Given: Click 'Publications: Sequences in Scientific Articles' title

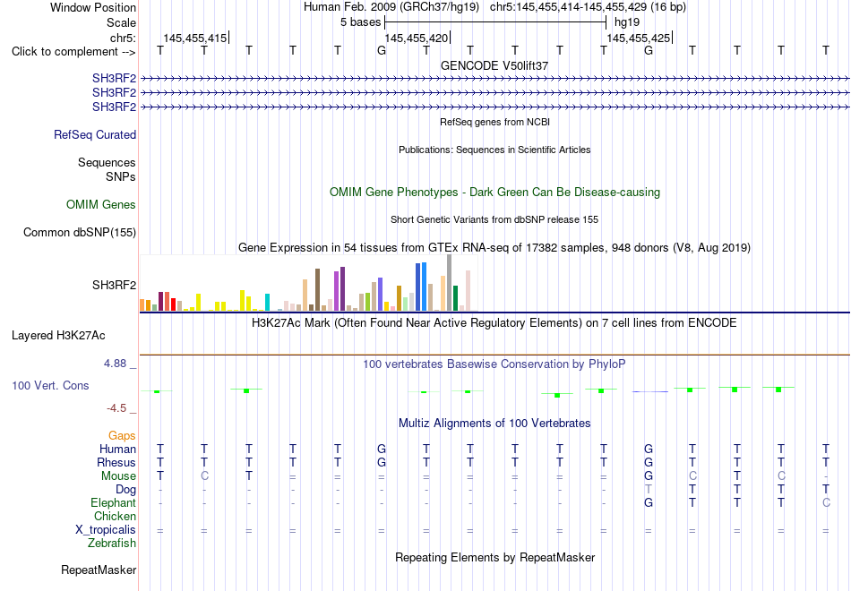Looking at the screenshot, I should (494, 150).
